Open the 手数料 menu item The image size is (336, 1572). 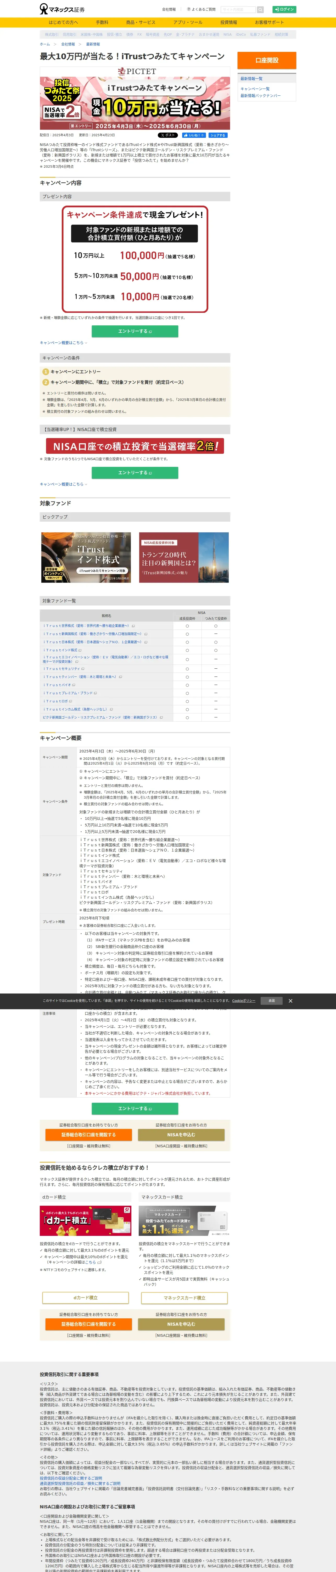(102, 23)
